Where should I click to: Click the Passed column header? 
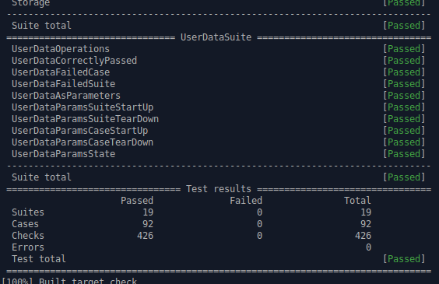point(137,201)
